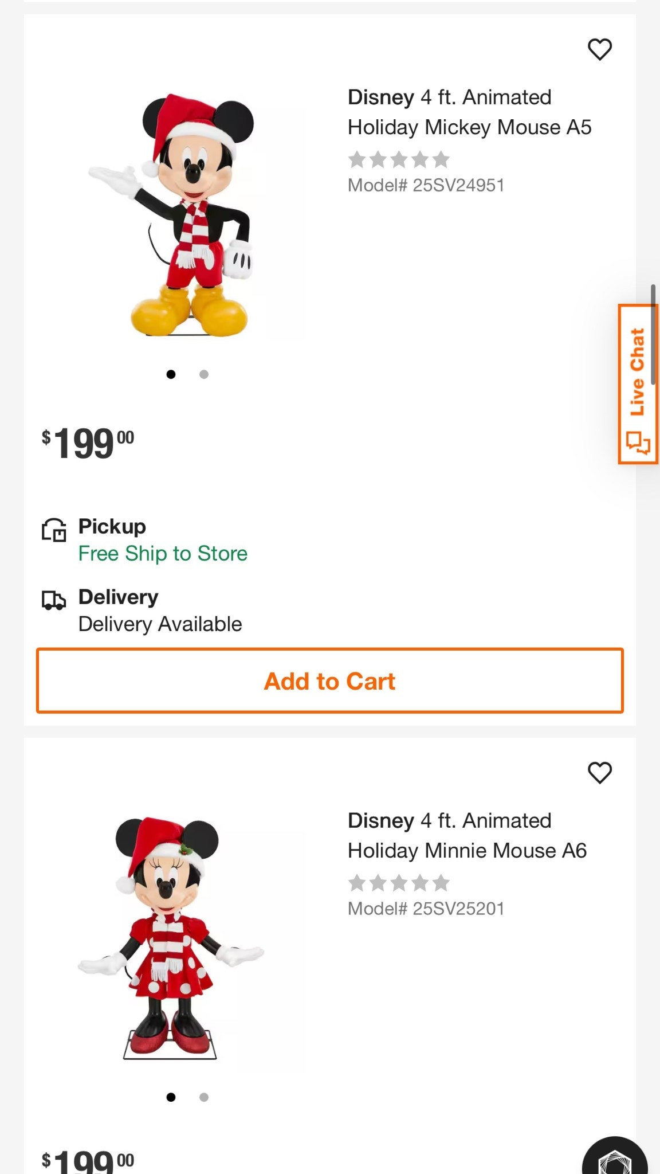Click Mickey Mouse star rating
Viewport: 660px width, 1174px height.
399,159
